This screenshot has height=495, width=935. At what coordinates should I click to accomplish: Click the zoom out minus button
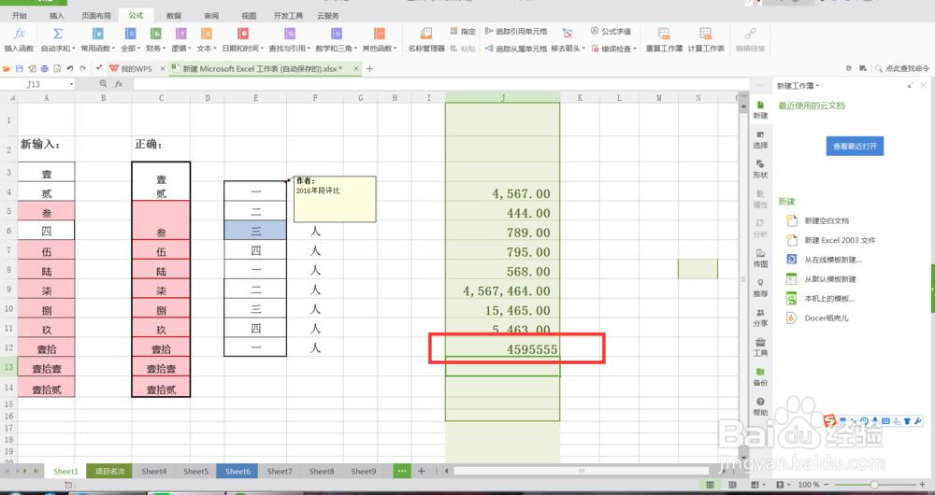point(828,485)
